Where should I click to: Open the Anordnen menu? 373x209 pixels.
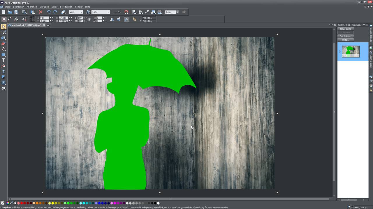(x=32, y=7)
